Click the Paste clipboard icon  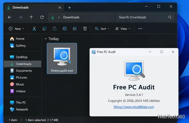point(54,29)
